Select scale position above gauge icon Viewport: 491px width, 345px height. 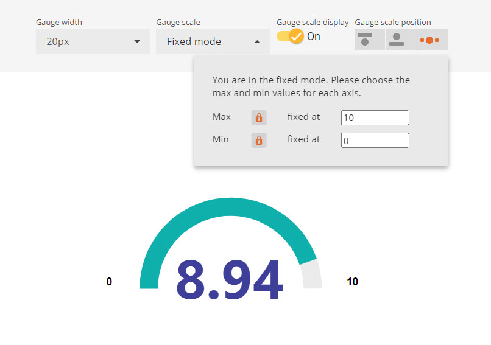coord(370,40)
